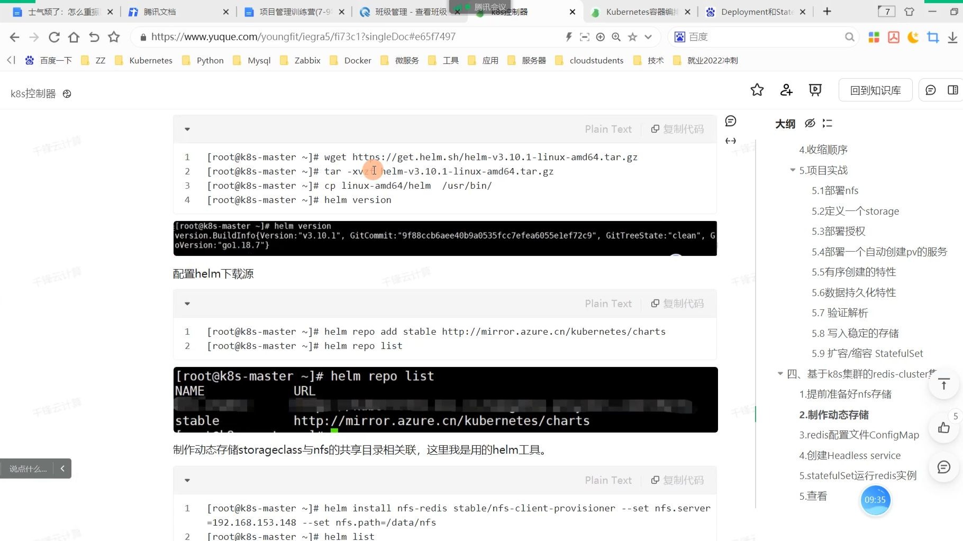The width and height of the screenshot is (963, 541).
Task: Invite a collaborator with the add-person icon
Action: (x=786, y=90)
